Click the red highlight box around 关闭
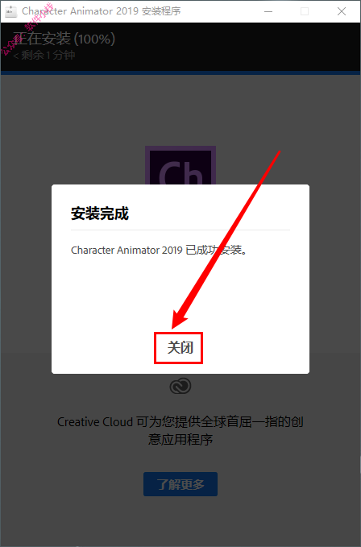The height and width of the screenshot is (547, 361). click(x=179, y=348)
